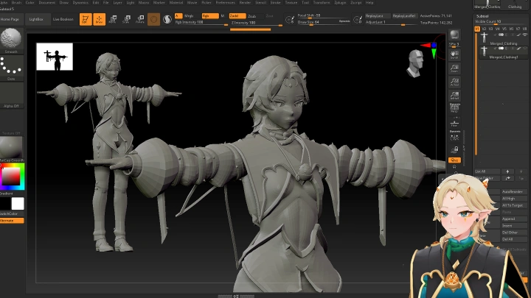531x298 pixels.
Task: Open the Dots stroke type selector
Action: 11,68
